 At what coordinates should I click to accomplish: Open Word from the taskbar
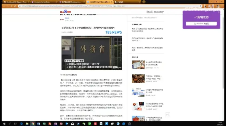point(38,124)
